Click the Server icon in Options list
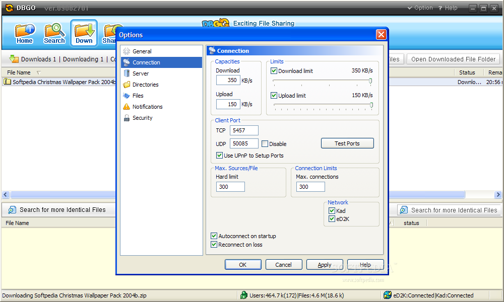The height and width of the screenshot is (302, 504). point(127,73)
